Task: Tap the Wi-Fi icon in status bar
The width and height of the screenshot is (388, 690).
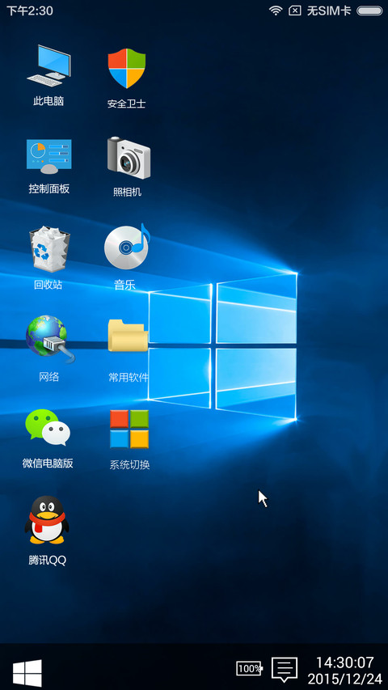Action: click(276, 11)
